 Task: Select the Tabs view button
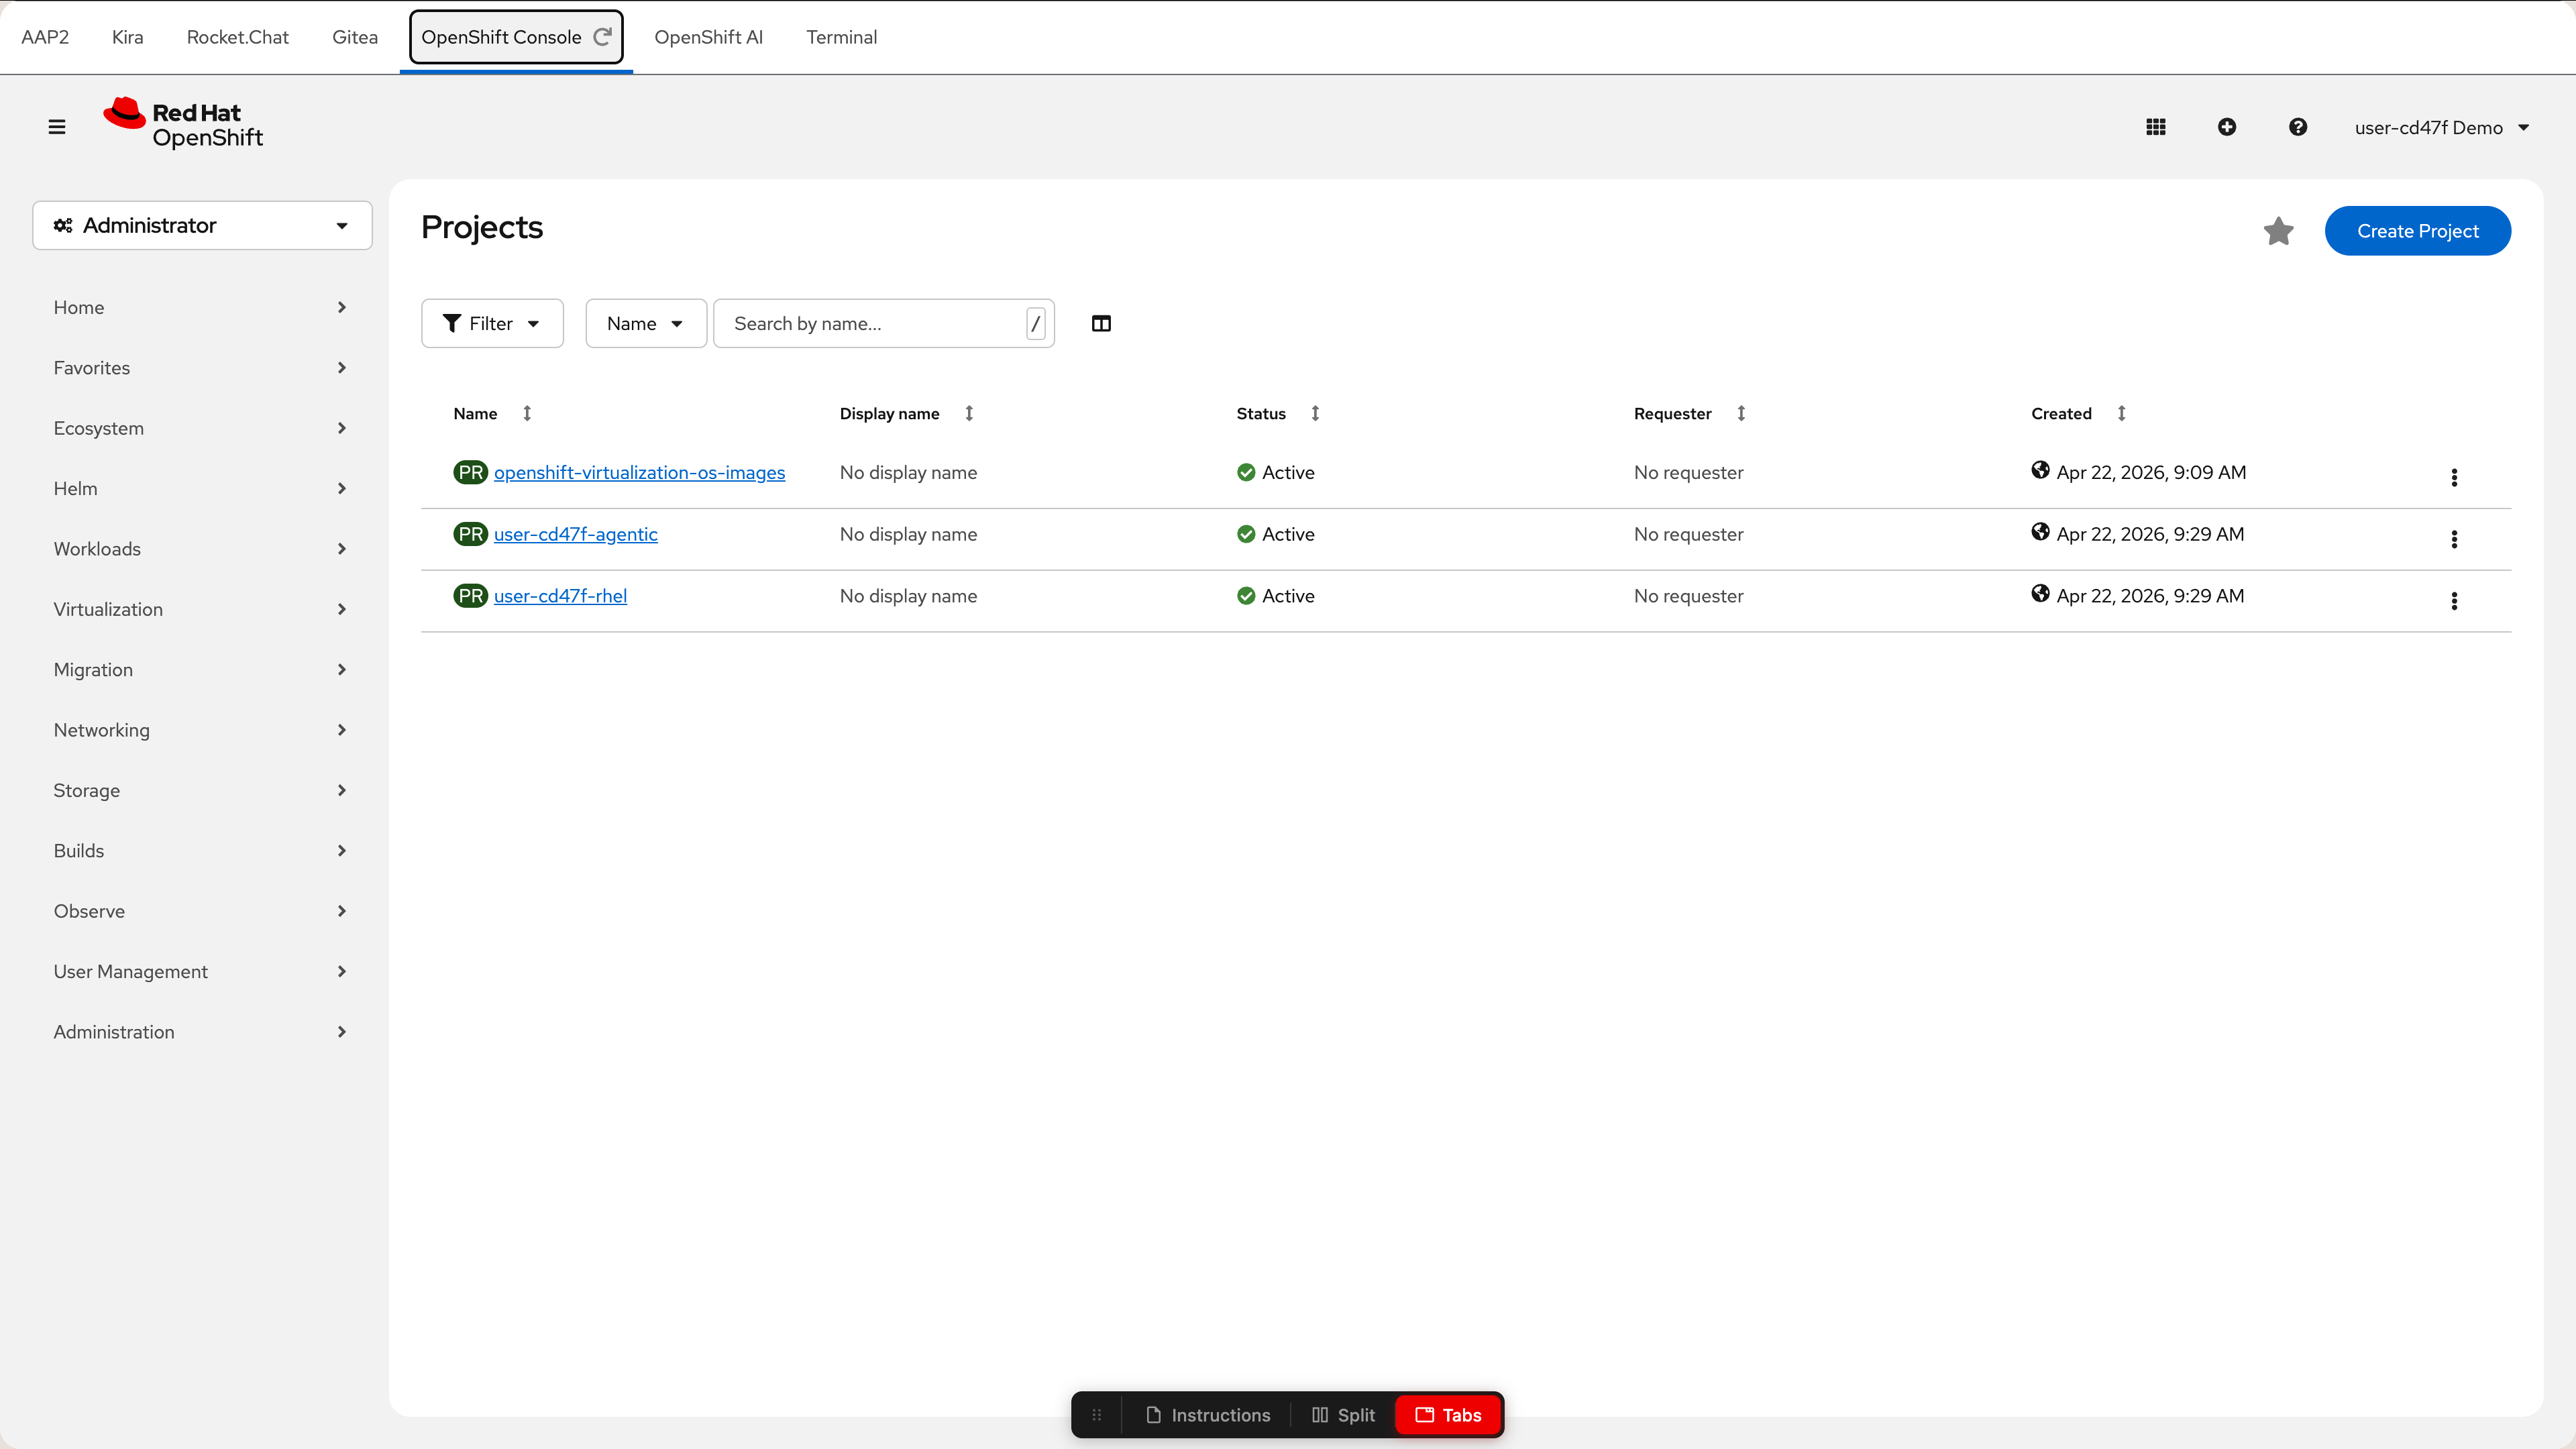point(1448,1415)
